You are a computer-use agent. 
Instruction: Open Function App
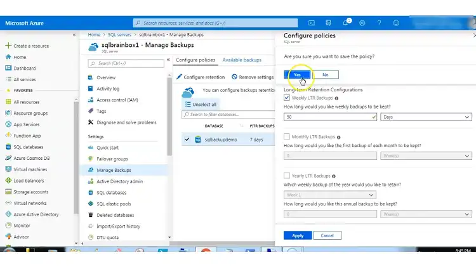(27, 136)
